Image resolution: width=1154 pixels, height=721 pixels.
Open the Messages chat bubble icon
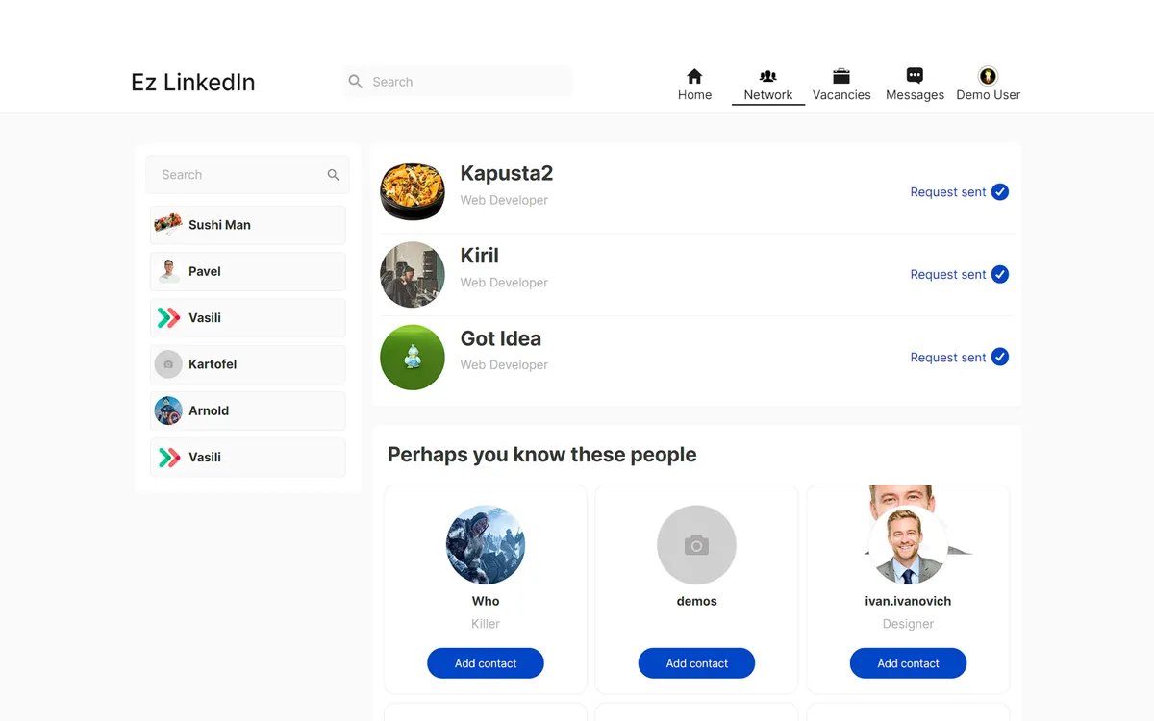tap(915, 76)
